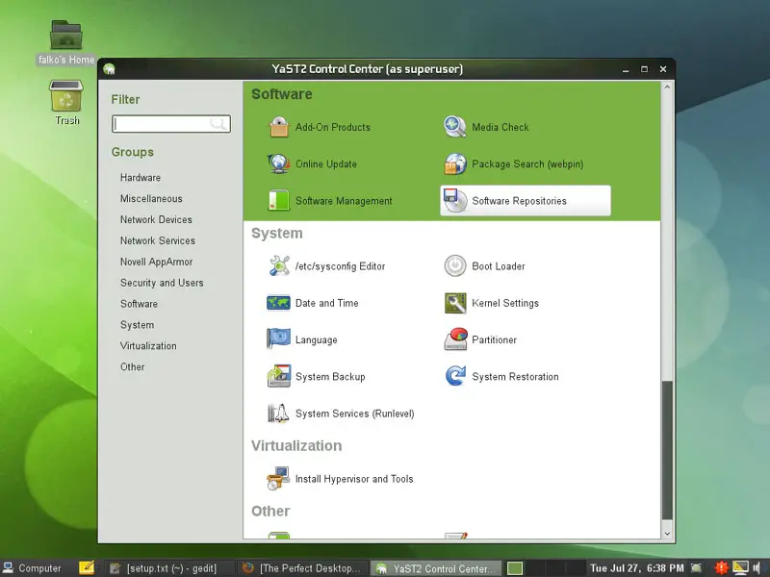Open Package Search (webpin) icon

coord(455,163)
